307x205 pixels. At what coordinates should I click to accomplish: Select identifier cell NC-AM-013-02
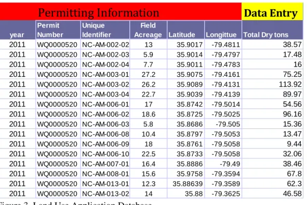pos(105,194)
